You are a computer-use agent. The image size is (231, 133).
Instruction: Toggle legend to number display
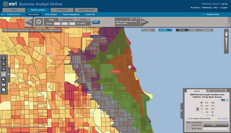pos(223,100)
